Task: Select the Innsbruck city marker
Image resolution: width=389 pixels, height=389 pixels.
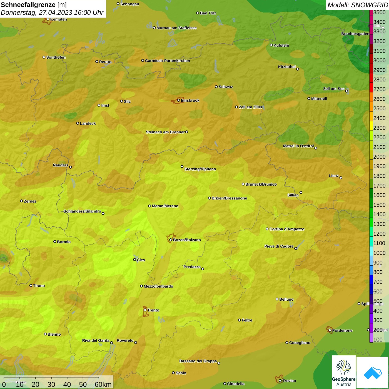Action: tap(178, 101)
